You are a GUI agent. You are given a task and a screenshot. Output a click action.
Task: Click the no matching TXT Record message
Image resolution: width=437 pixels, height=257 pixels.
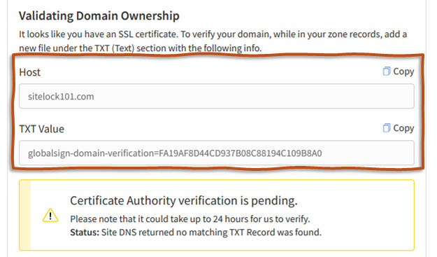coord(211,232)
